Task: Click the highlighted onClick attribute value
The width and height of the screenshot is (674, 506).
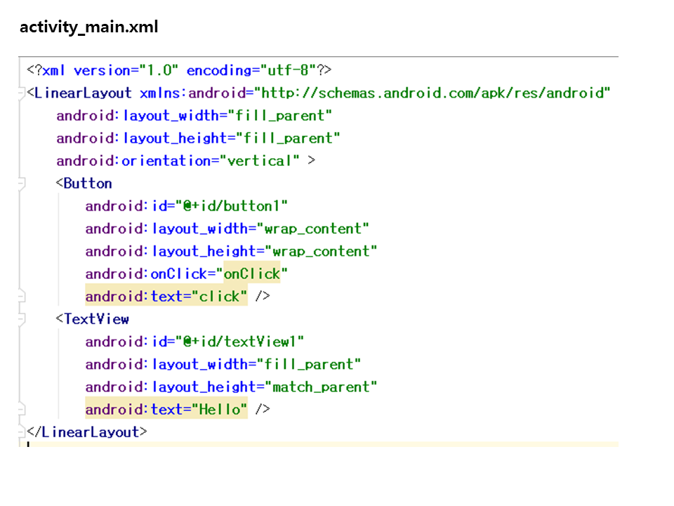Action: pyautogui.click(x=251, y=274)
